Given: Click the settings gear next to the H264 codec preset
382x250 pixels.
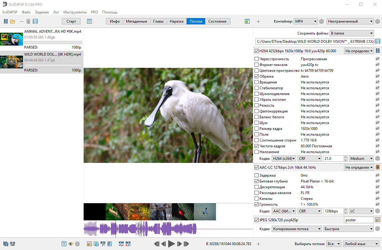Looking at the screenshot, I should click(377, 158).
